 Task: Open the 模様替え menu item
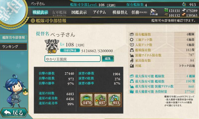(120, 12)
